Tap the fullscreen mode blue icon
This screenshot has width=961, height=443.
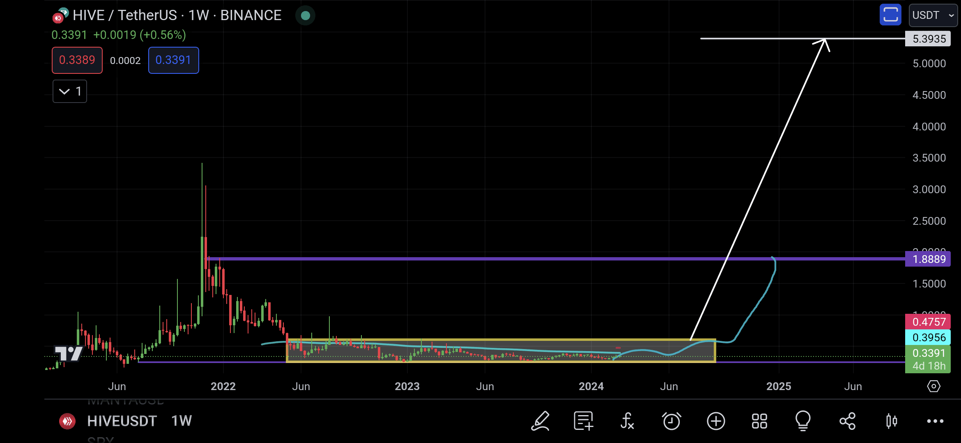pos(890,15)
